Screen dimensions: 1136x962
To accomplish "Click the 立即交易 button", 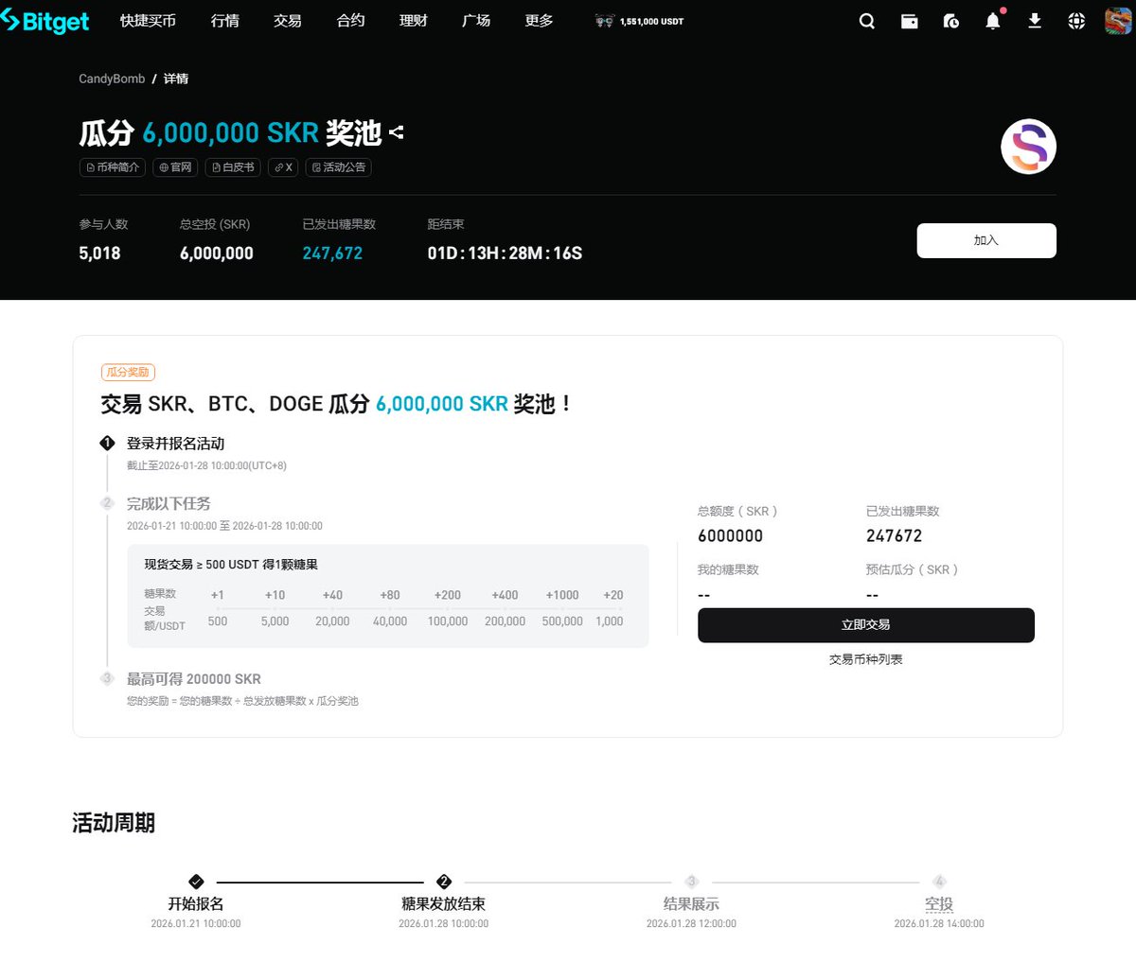I will click(866, 625).
